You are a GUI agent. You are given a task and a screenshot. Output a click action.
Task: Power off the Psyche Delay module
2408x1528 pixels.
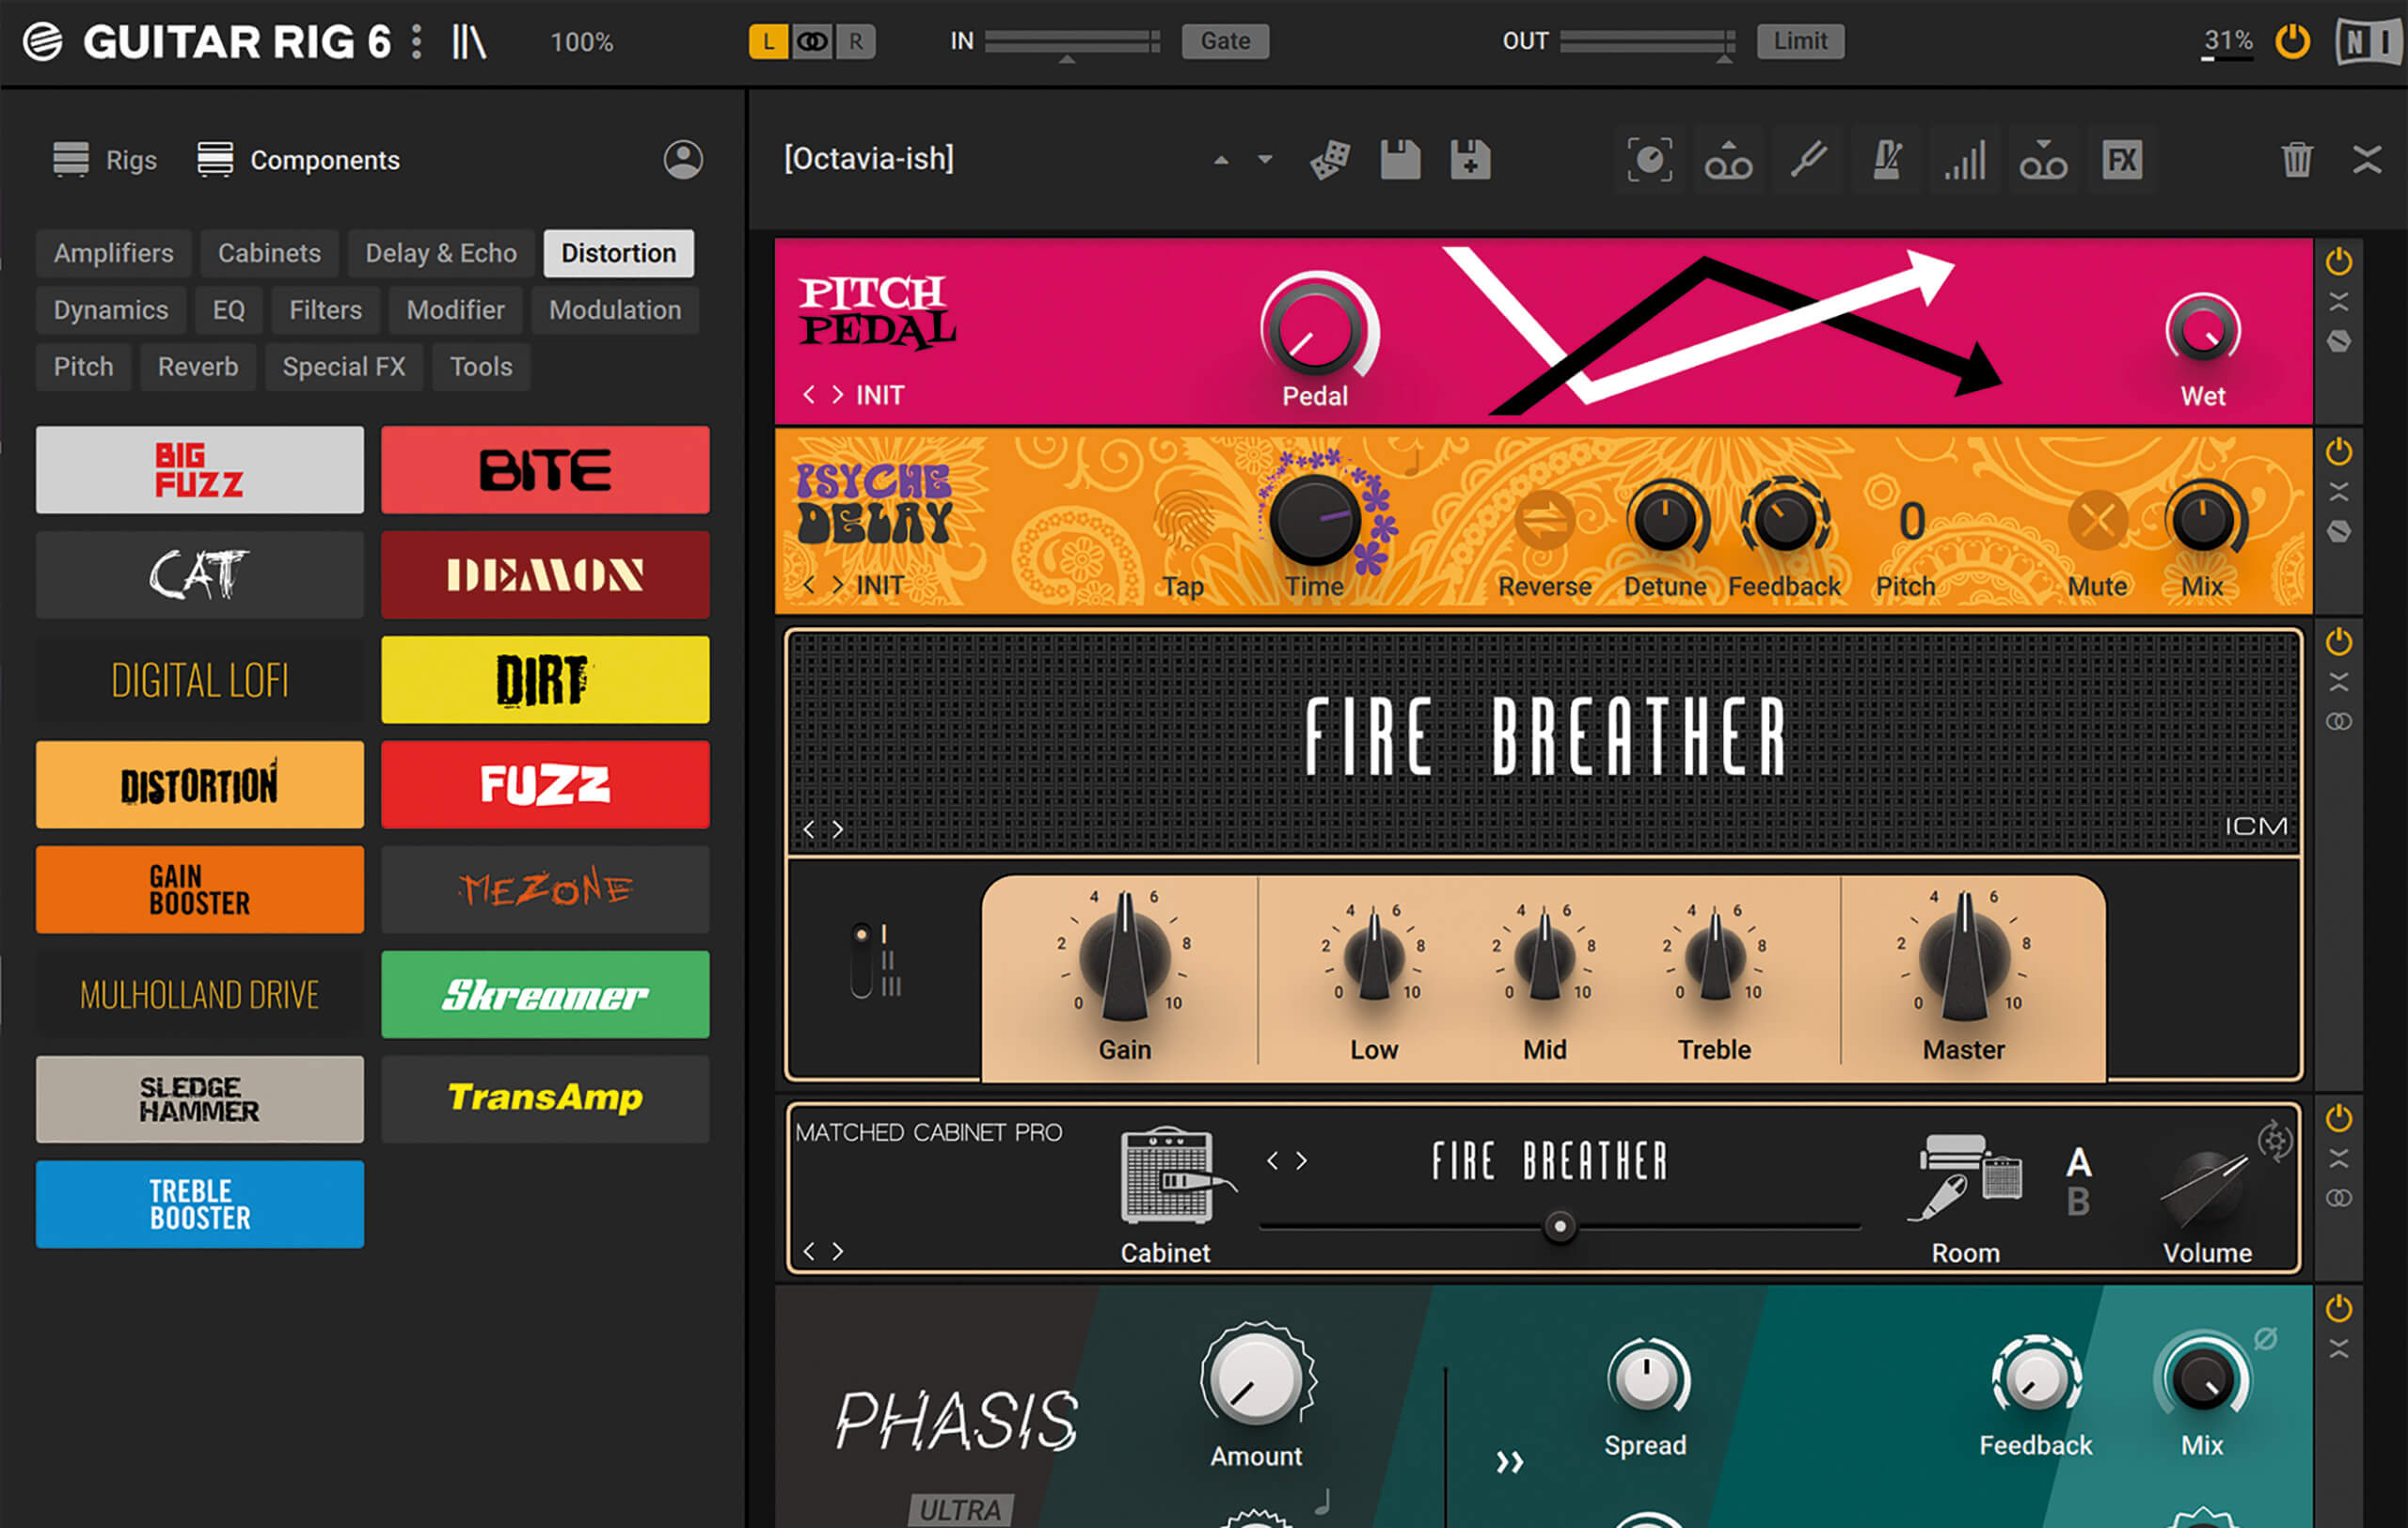coord(2339,449)
